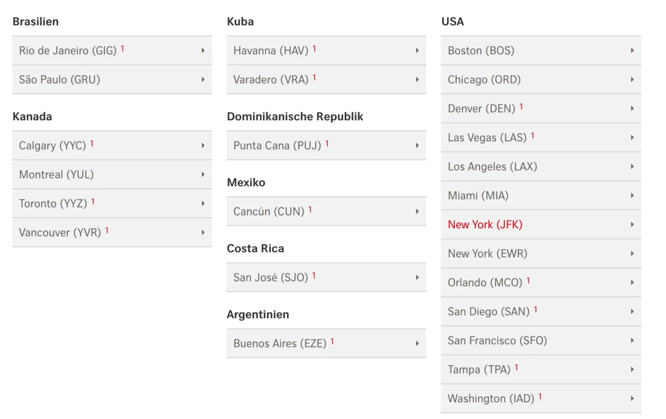Image resolution: width=666 pixels, height=419 pixels.
Task: Expand the São Paulo (GRU) destination
Action: [x=112, y=79]
